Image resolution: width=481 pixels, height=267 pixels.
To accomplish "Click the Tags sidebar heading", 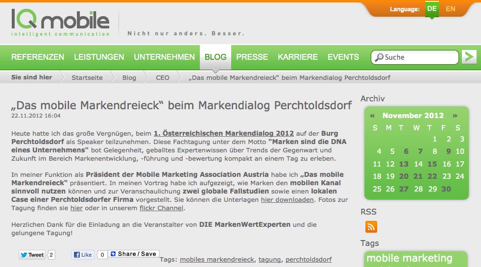I will 370,243.
